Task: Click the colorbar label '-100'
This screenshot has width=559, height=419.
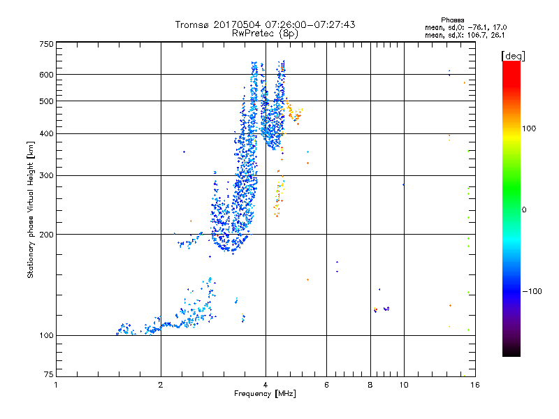Action: pos(532,291)
